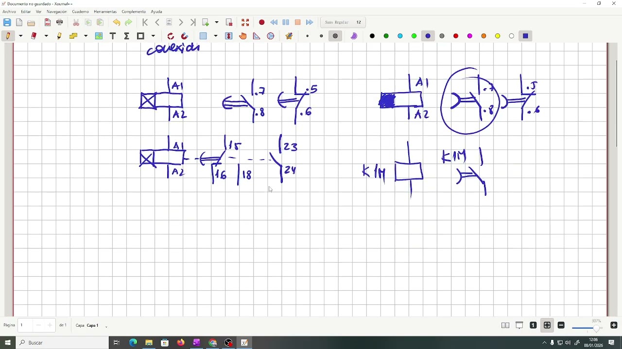Image resolution: width=622 pixels, height=349 pixels.
Task: Undo the last stroke
Action: 117,23
